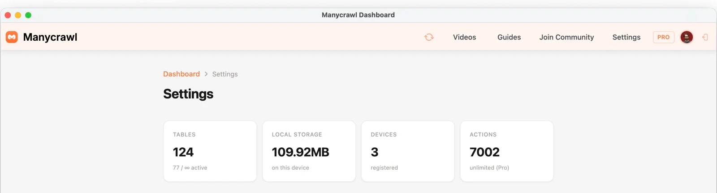Click the sync refresh icon
The height and width of the screenshot is (193, 717).
[x=429, y=37]
